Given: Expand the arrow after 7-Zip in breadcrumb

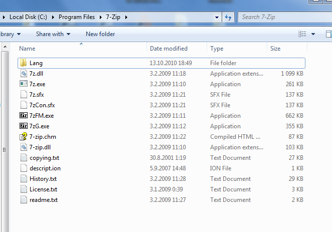Looking at the screenshot, I should tap(126, 18).
